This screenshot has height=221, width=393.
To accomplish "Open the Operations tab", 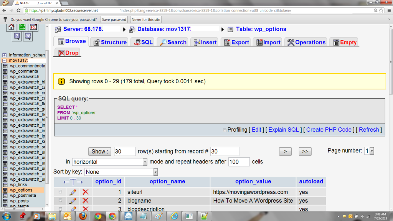I will [306, 42].
